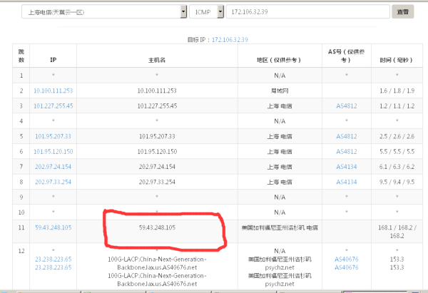
Task: Click the first AS40676 link in hop 12
Action: 347,259
